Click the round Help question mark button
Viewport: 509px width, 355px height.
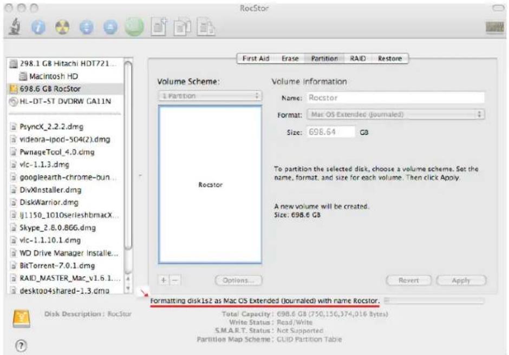[21, 346]
